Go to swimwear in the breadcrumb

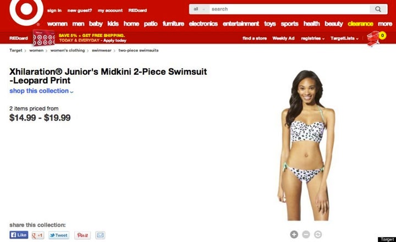tap(102, 50)
